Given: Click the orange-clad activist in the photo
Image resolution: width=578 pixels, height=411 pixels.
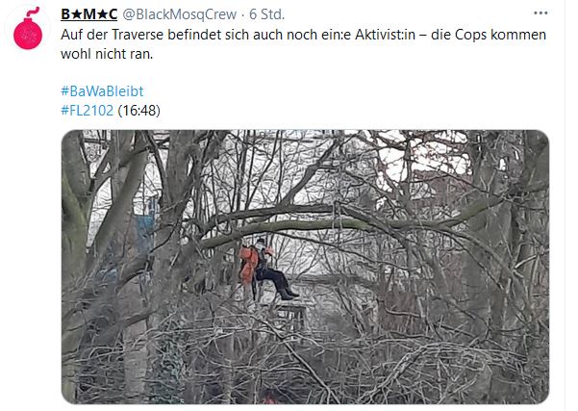Looking at the screenshot, I should [x=266, y=269].
